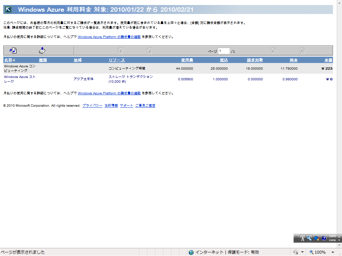Open the ご意見ご感想 footer link
Screen dimensions: 342x256
tap(145, 106)
